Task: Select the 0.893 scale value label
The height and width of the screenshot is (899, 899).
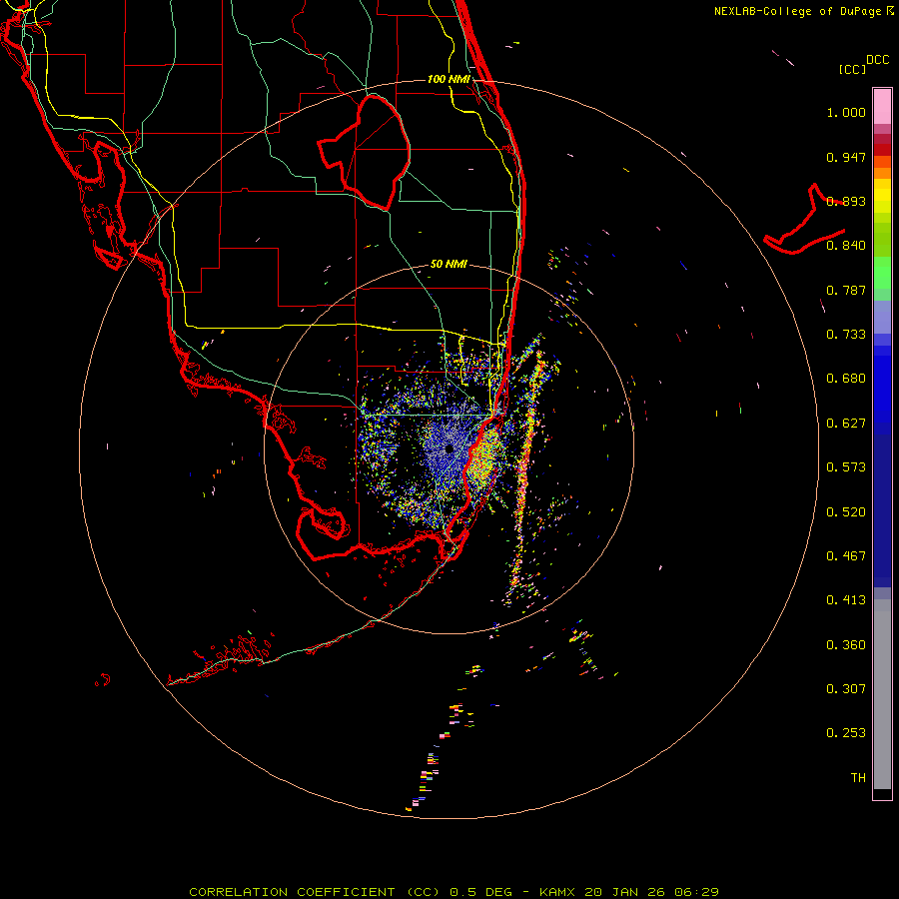Action: tap(846, 201)
